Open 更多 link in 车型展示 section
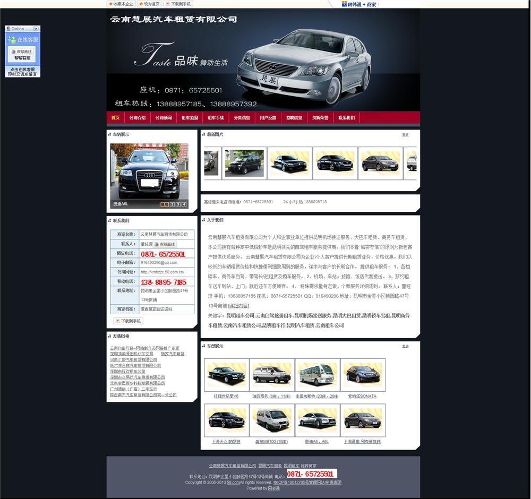 tap(405, 346)
